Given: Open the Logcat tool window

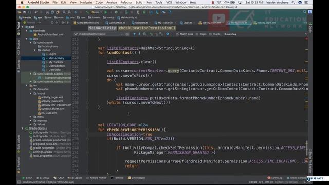Looking at the screenshot, I should point(75,178).
